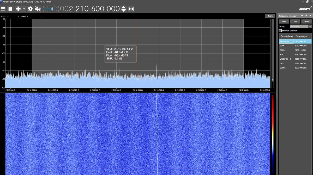Screen dimensions: 313x175
Task: Sort by the Description column header
Action: click(x=286, y=36)
